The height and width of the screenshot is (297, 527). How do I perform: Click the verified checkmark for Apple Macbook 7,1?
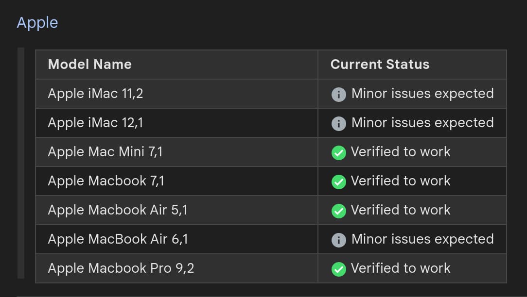[338, 181]
